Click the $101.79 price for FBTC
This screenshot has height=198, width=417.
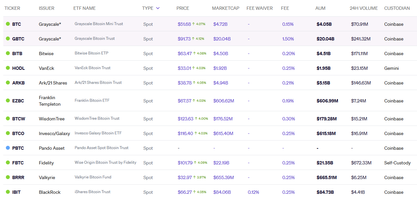coord(185,163)
